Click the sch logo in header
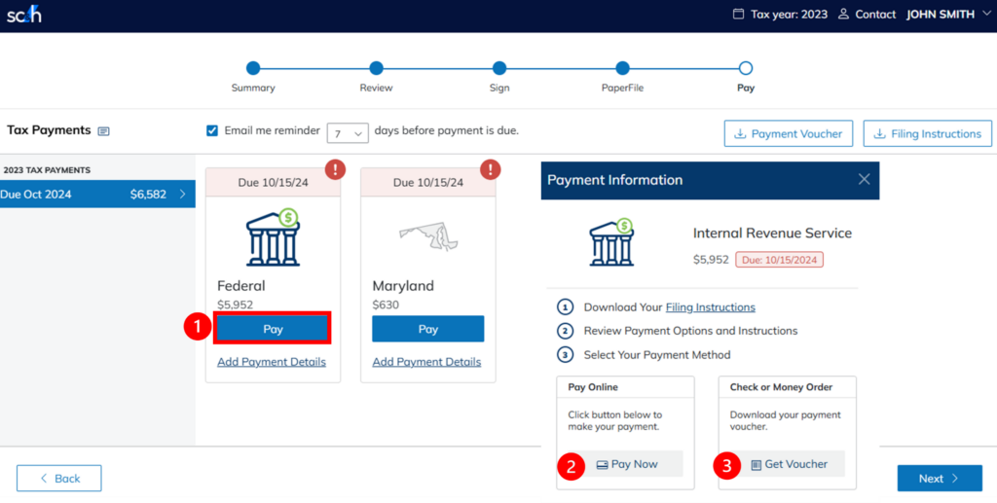The width and height of the screenshot is (997, 503). pyautogui.click(x=24, y=16)
